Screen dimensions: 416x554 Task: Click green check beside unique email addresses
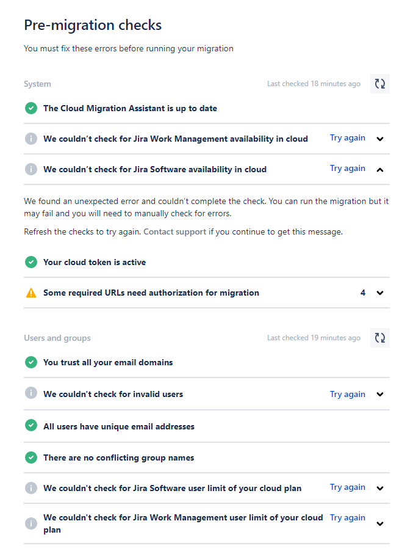point(31,425)
